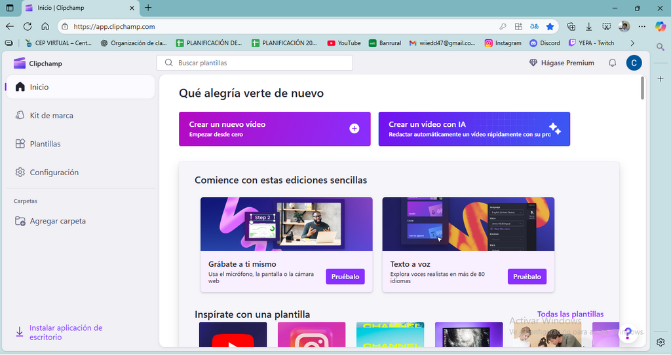This screenshot has width=671, height=355.
Task: Click Agregar carpeta folder icon
Action: tap(20, 221)
